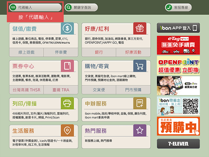Screen dimensions: 209x157
Task: Open the eTag 儲值 banner
Action: coord(178,45)
